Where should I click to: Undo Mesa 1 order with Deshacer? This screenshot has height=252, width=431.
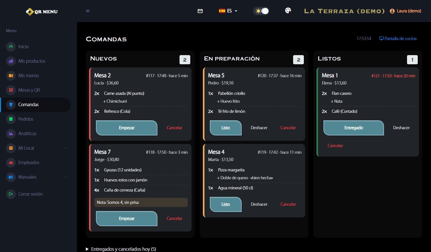coord(401,128)
